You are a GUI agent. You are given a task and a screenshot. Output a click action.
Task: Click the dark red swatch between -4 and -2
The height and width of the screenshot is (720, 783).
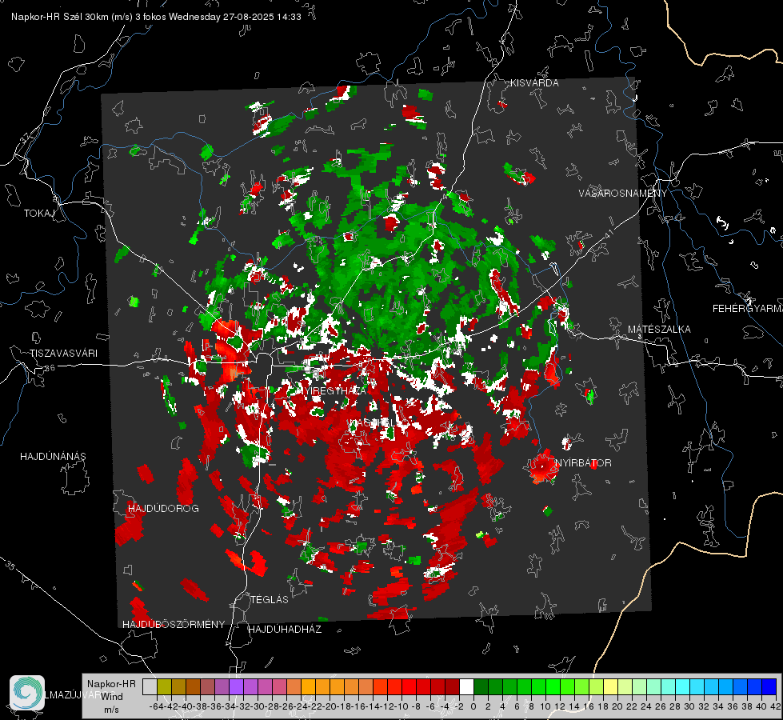(453, 686)
